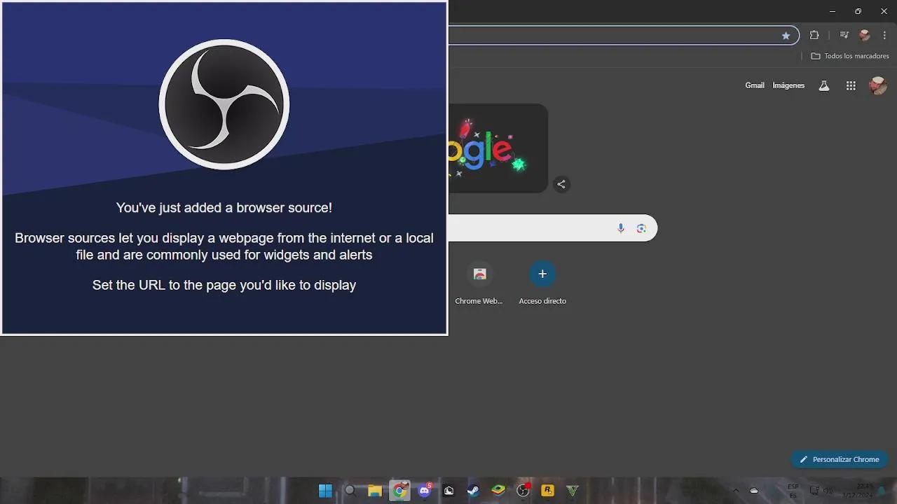Open File Explorer from the taskbar
This screenshot has width=897, height=504.
[375, 491]
